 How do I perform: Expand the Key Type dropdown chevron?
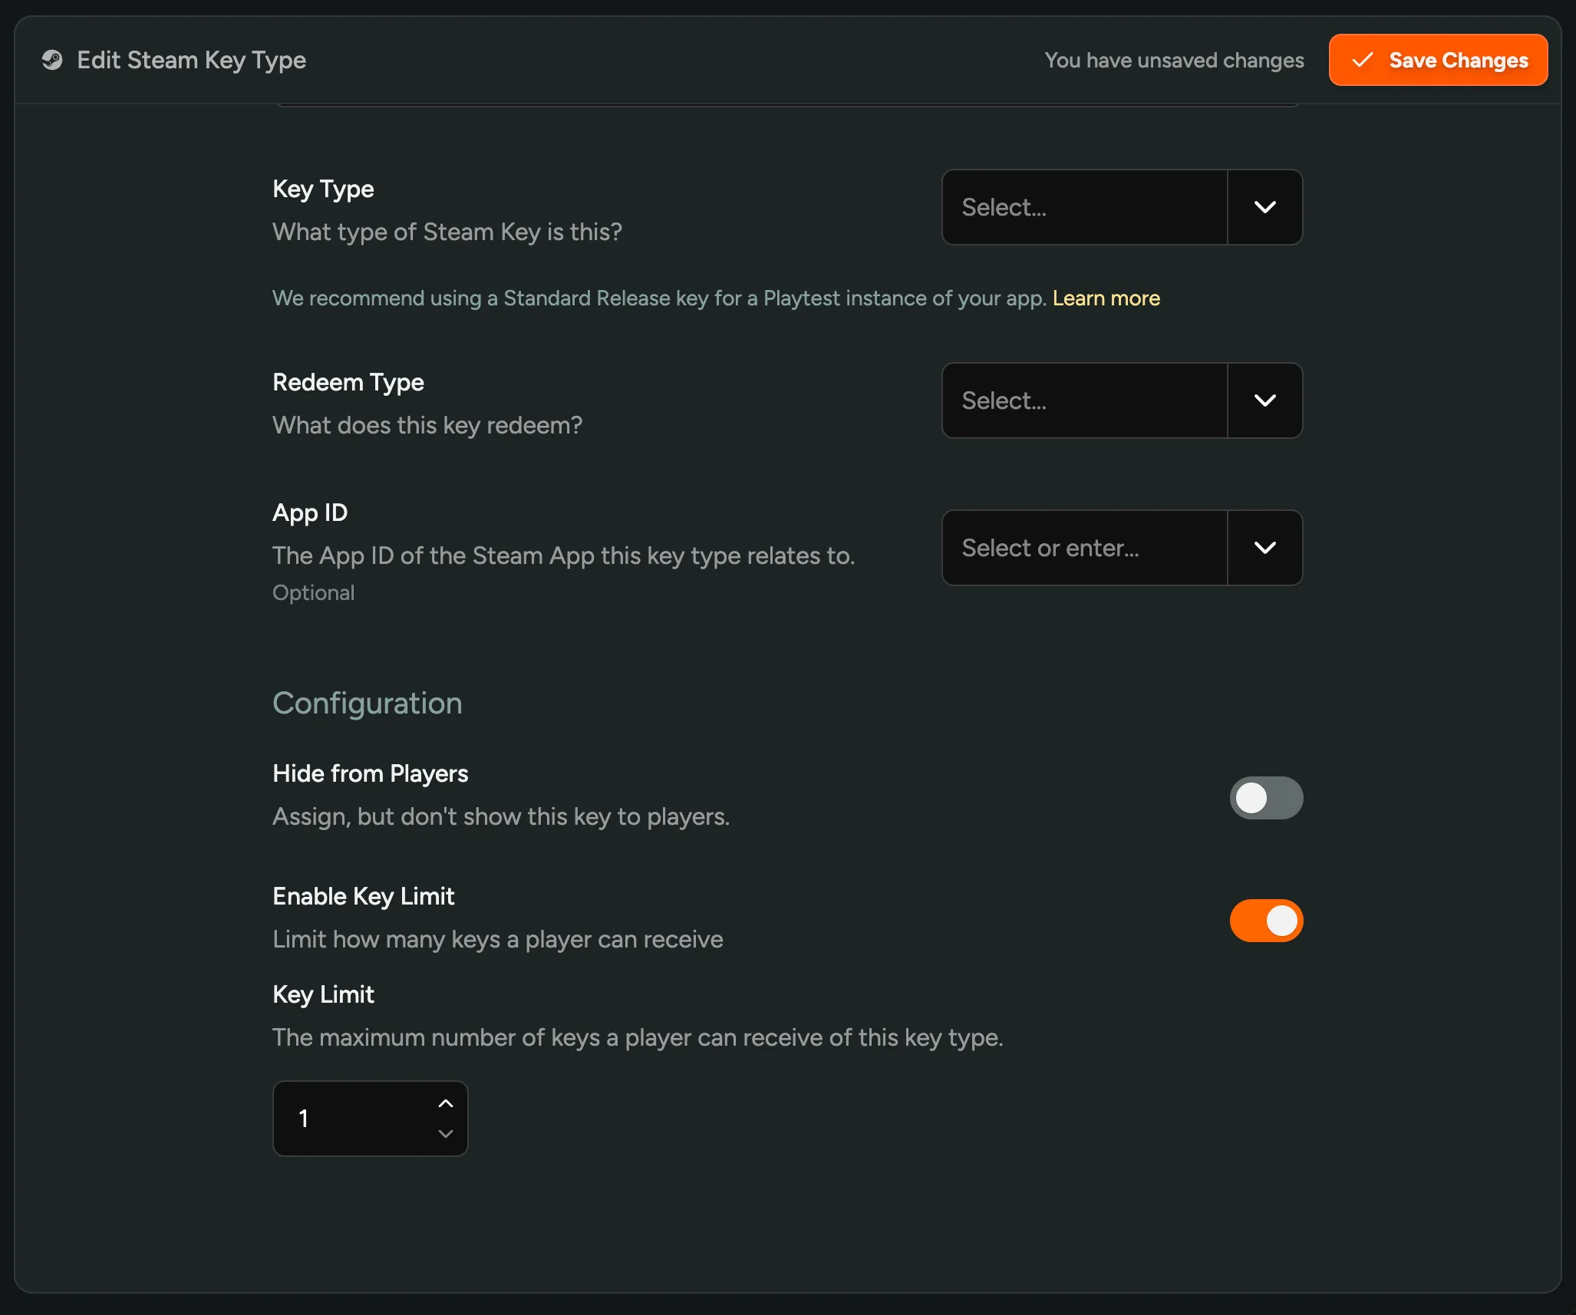point(1264,207)
